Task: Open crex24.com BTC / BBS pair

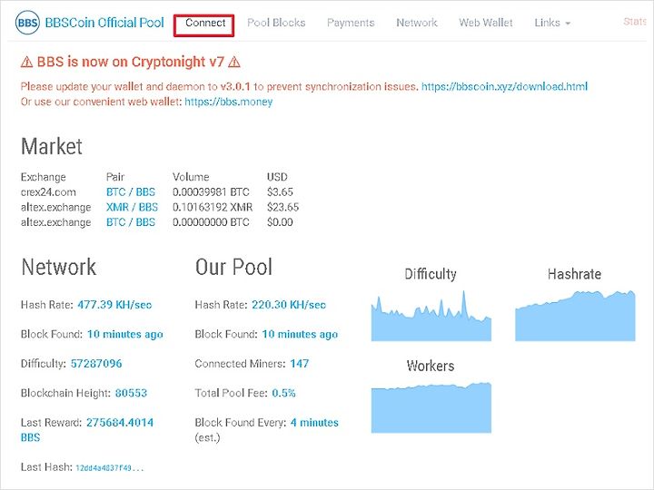Action: 131,192
